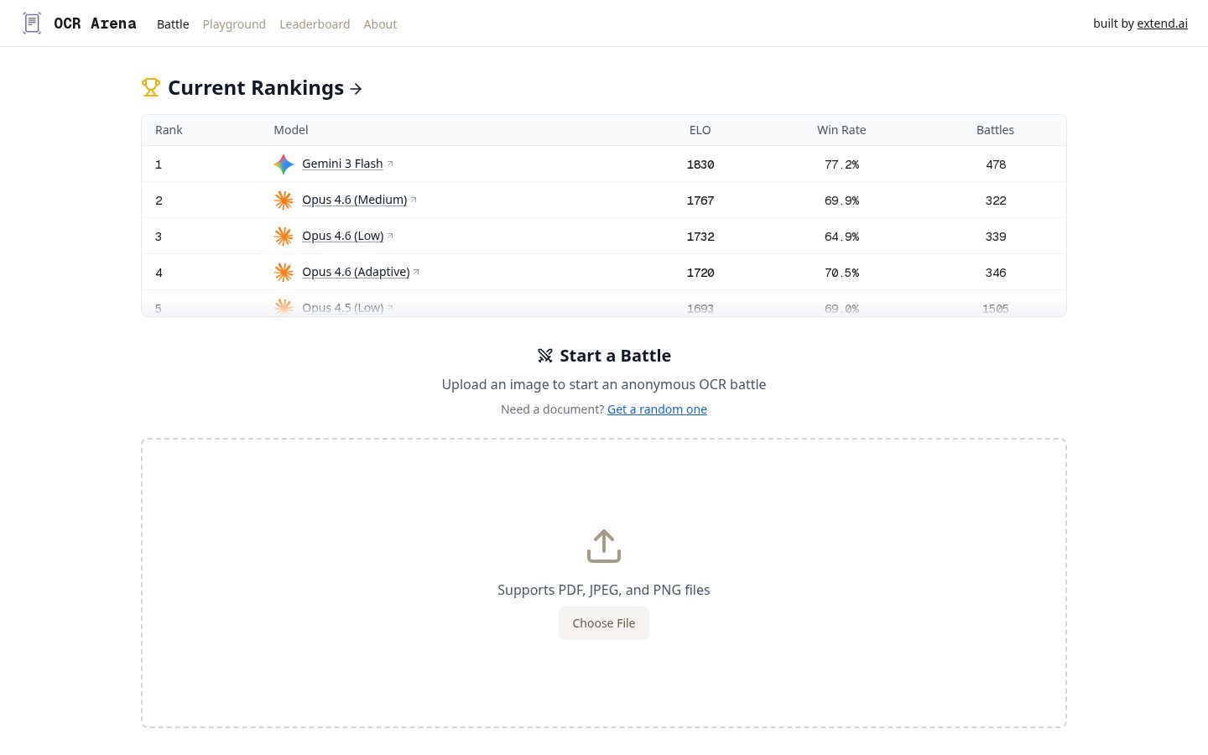1208x755 pixels.
Task: Click the Supports PDF, JPEG, and PNG text
Action: pos(604,590)
